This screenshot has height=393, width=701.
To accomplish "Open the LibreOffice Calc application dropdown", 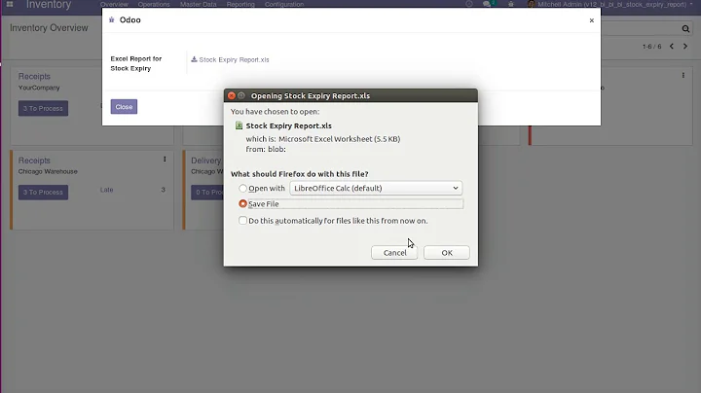I will [x=376, y=188].
